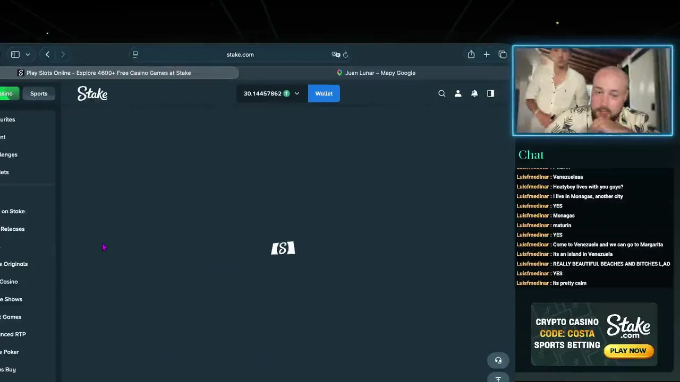Click the PLAY NOW banner button
Image resolution: width=680 pixels, height=382 pixels.
628,351
